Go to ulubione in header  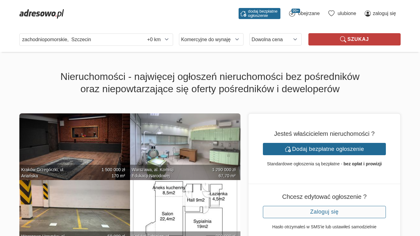[x=347, y=14]
